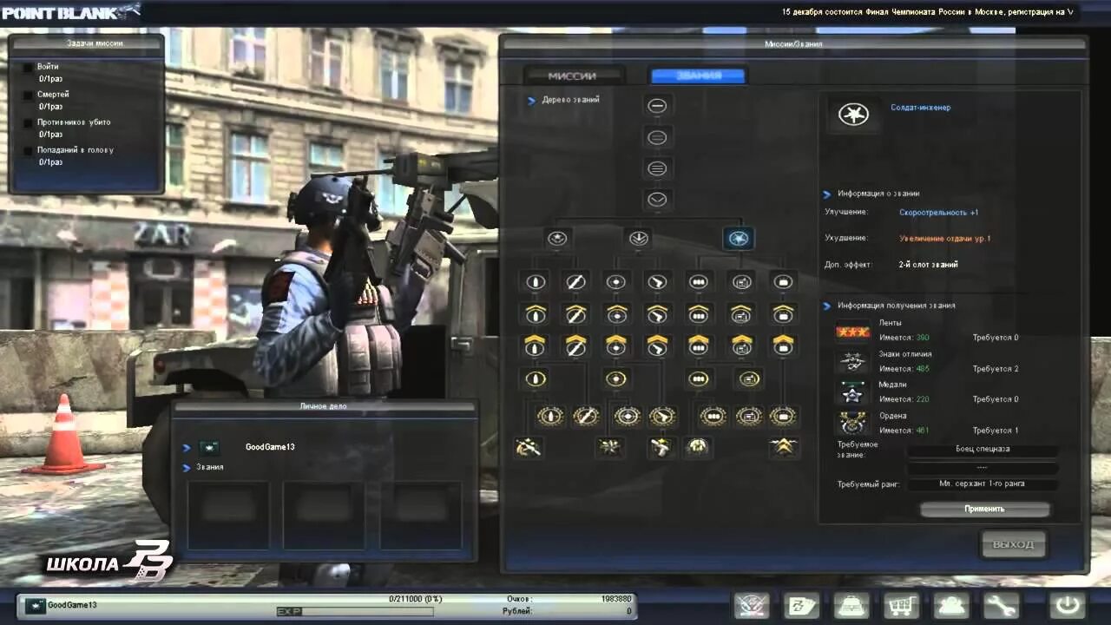Tick the Войти mission task checkbox
Image resolution: width=1111 pixels, height=625 pixels.
pyautogui.click(x=28, y=68)
